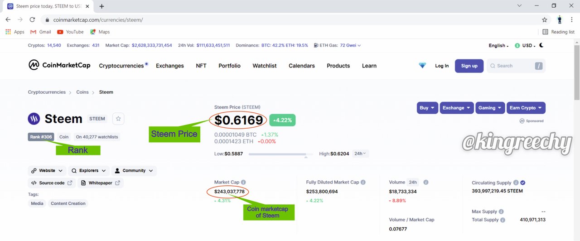
Task: Show Circulating Supply info icon
Action: tap(516, 183)
